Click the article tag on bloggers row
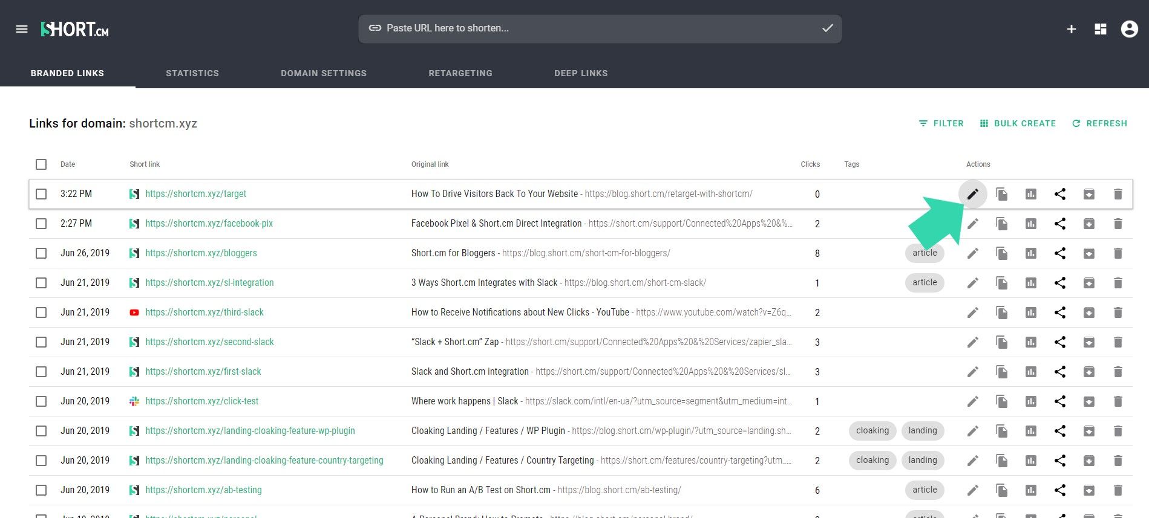Viewport: 1149px width, 518px height. tap(925, 253)
